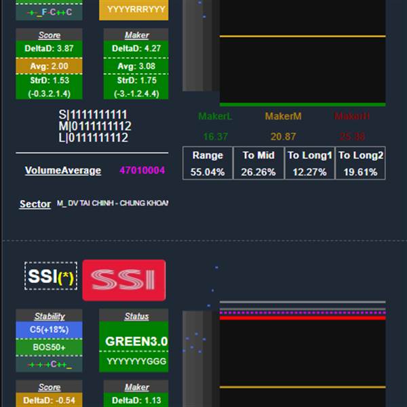Click the YYYYYYYGGG status strip
Viewport: 407px width, 407px height.
pyautogui.click(x=134, y=362)
